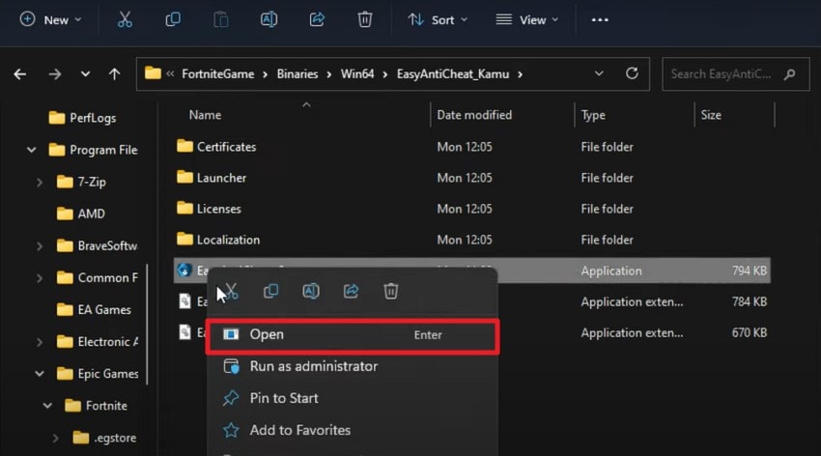This screenshot has height=456, width=821.
Task: Open the New item dropdown
Action: pyautogui.click(x=50, y=20)
